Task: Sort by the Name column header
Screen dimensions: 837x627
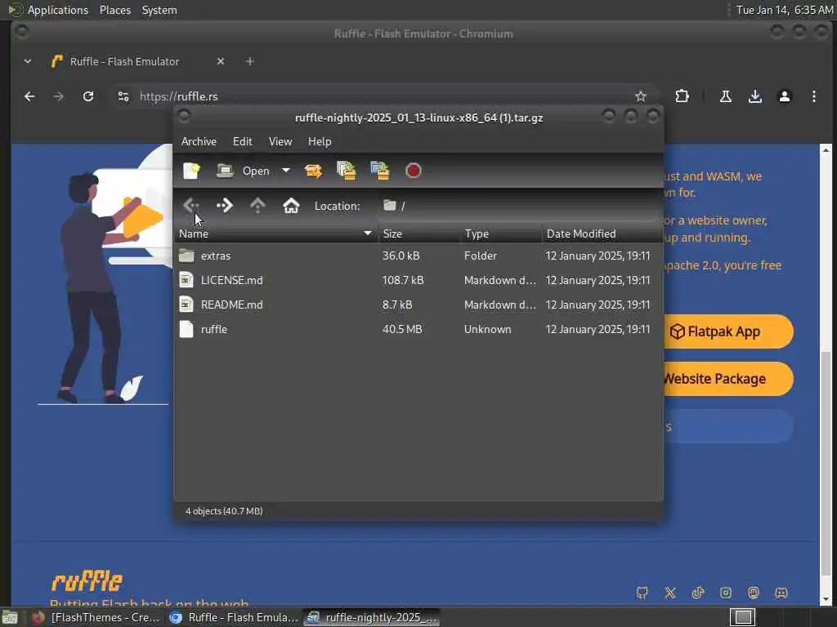Action: tap(275, 233)
